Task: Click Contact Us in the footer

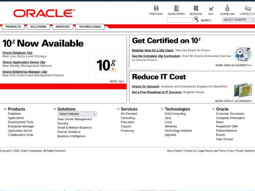Action: (x=190, y=151)
